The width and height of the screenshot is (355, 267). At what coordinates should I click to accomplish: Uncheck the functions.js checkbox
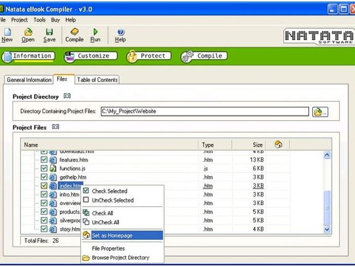44,168
